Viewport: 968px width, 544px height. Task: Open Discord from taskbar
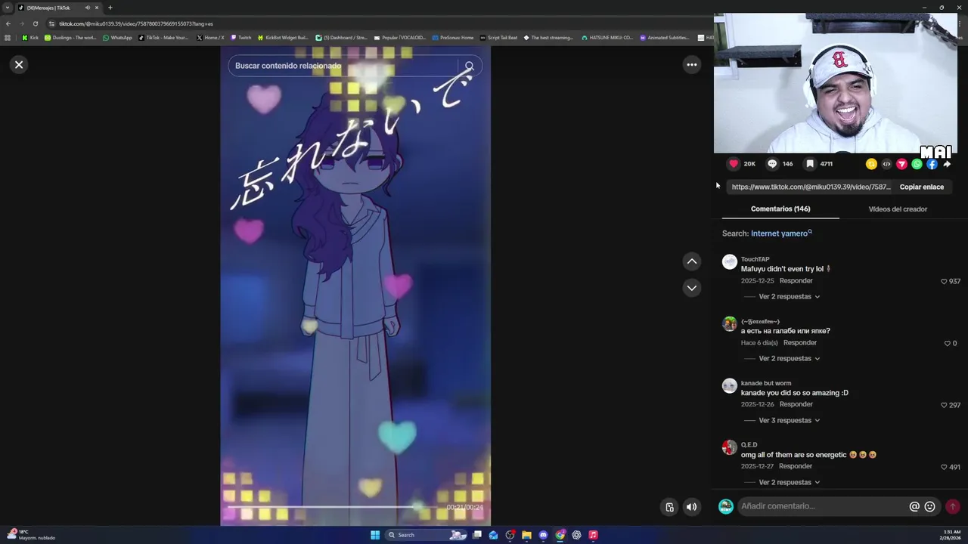(x=543, y=535)
